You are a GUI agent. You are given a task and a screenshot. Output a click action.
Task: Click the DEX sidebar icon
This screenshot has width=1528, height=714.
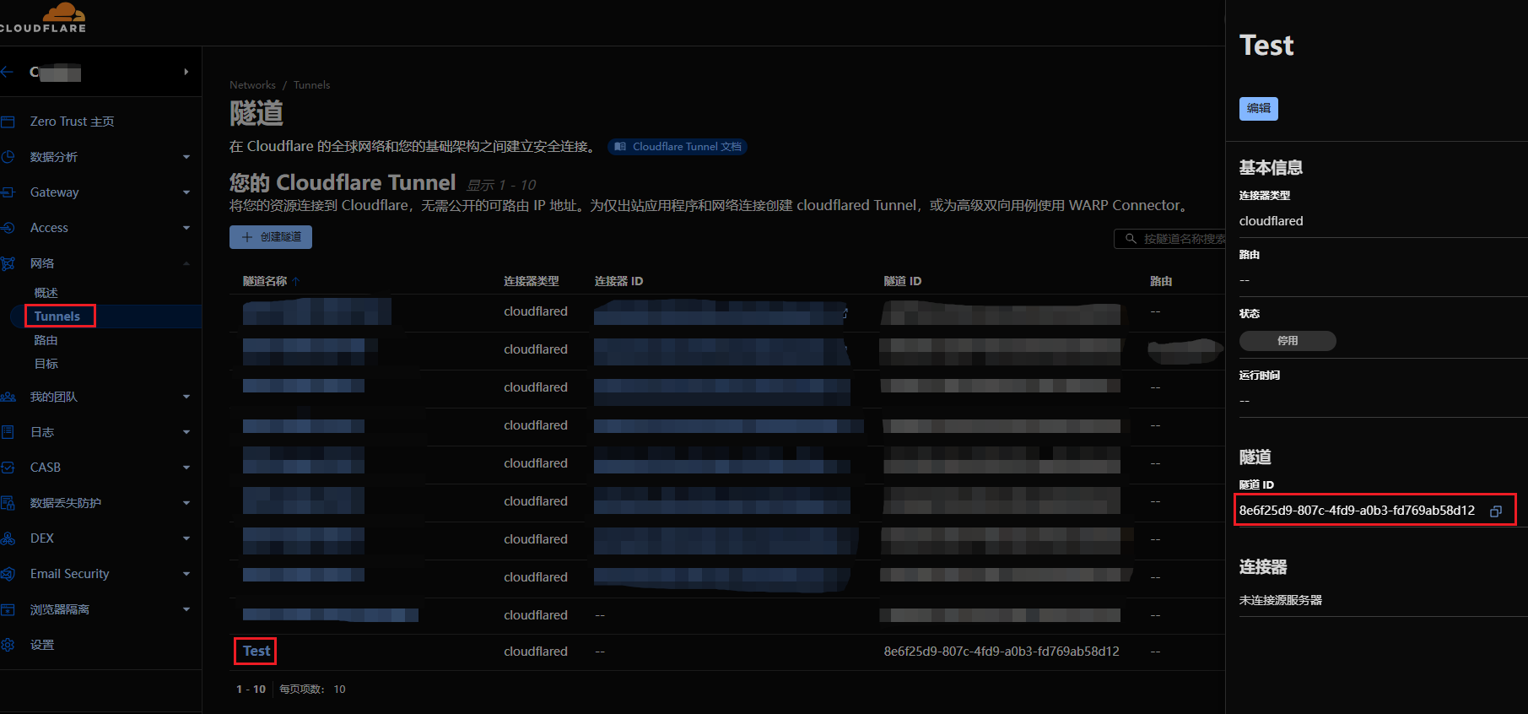[8, 538]
